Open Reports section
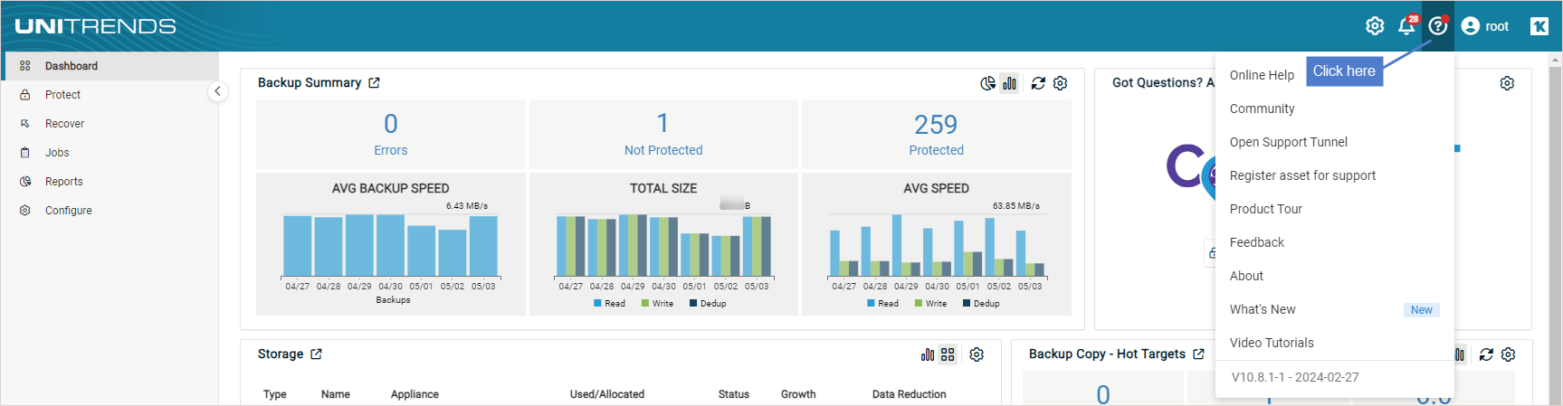 [x=110, y=182]
